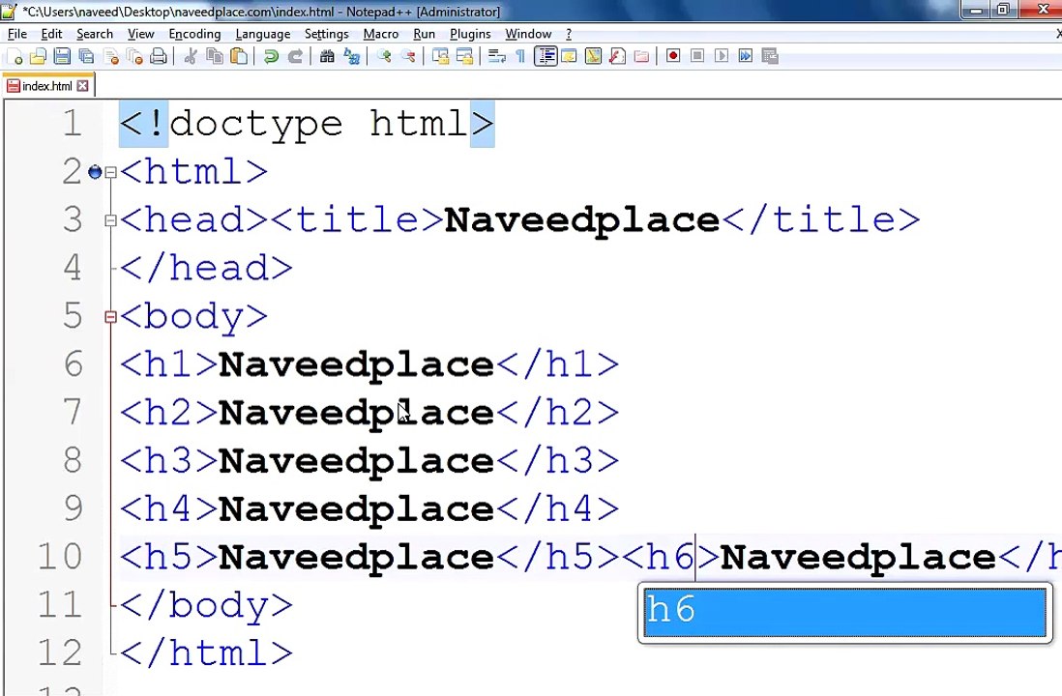Screen dimensions: 1062x696
Task: Toggle the Show indent guide icon
Action: pyautogui.click(x=546, y=56)
